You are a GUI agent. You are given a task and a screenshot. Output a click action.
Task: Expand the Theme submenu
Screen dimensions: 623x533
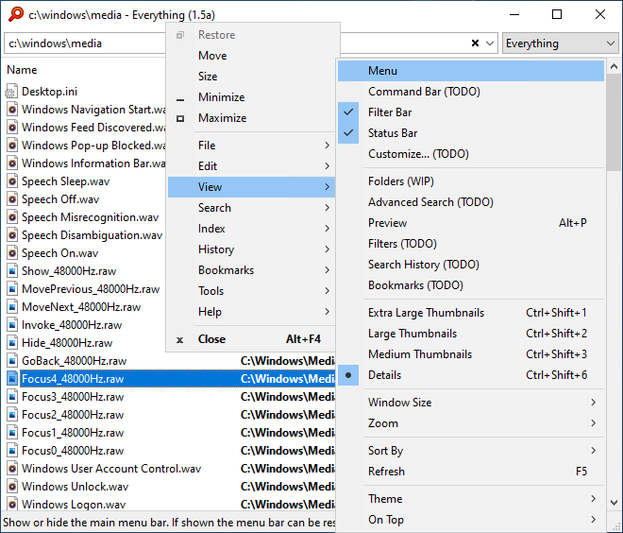[x=471, y=499]
